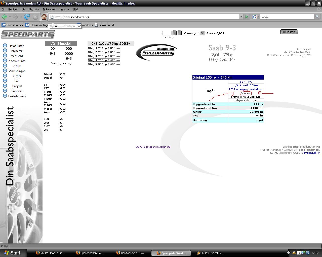Click the Forward navigation arrow
The image size is (322, 257).
pyautogui.click(x=15, y=17)
